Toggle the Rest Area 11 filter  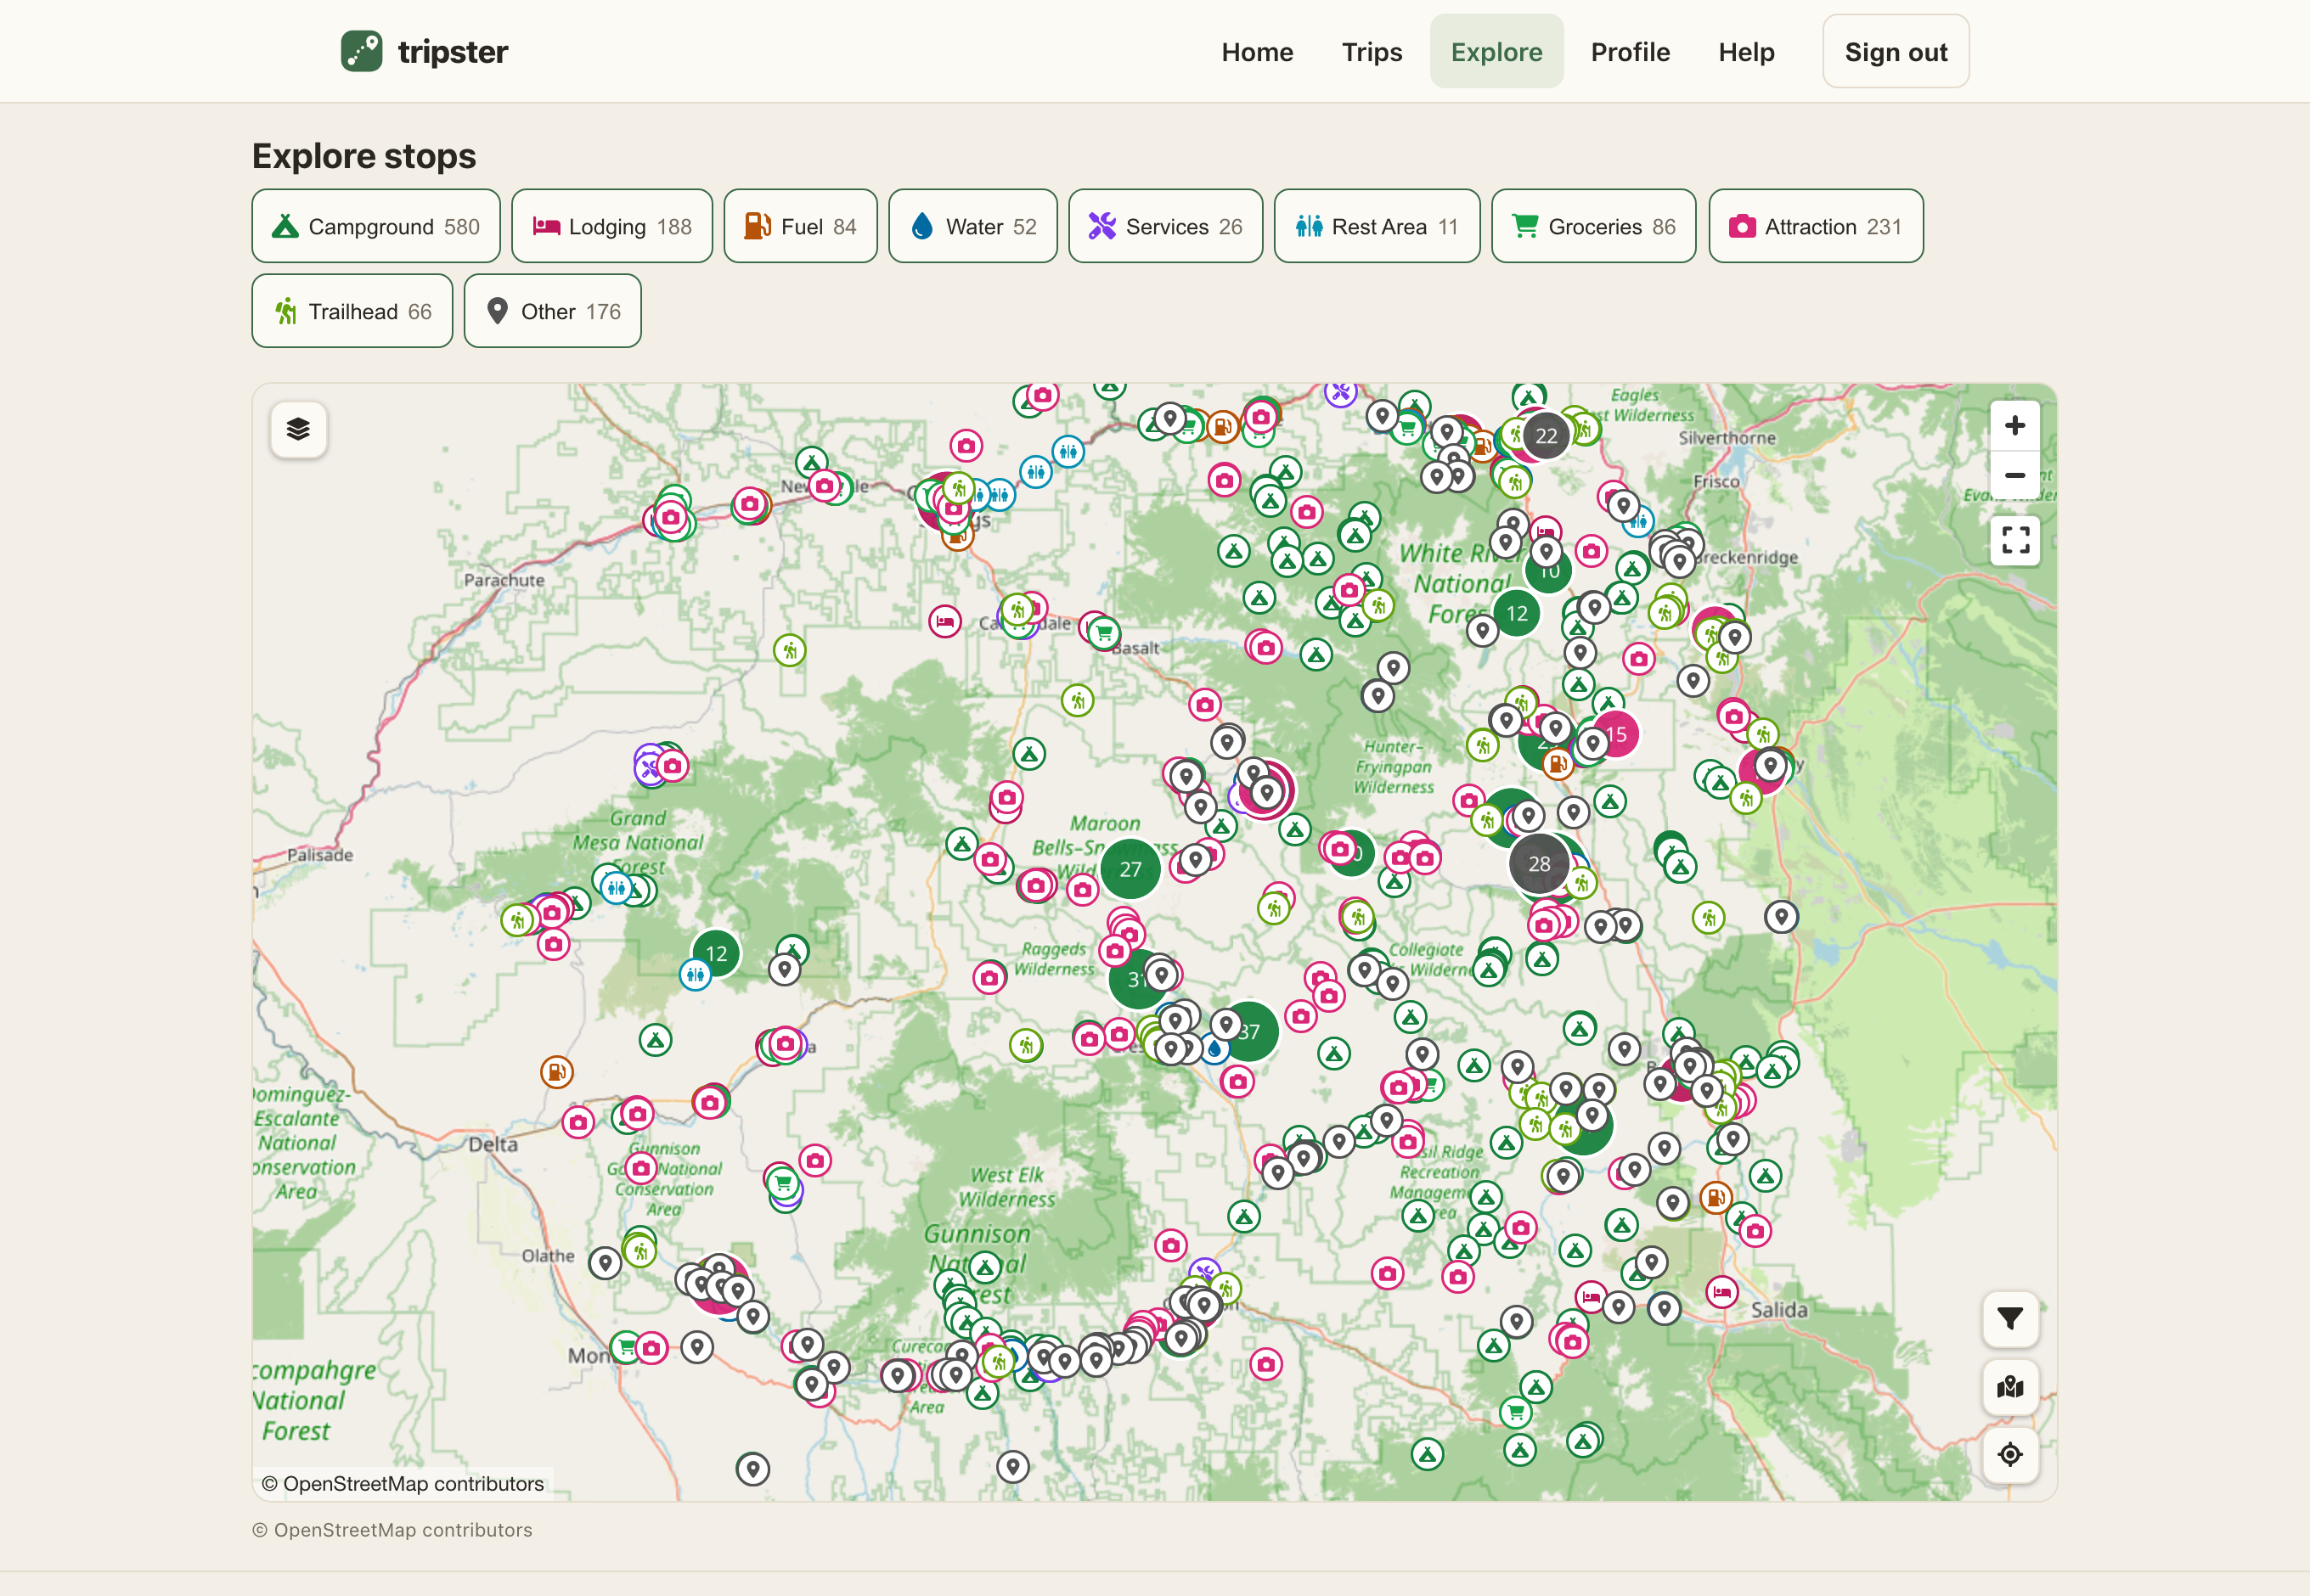[1378, 226]
